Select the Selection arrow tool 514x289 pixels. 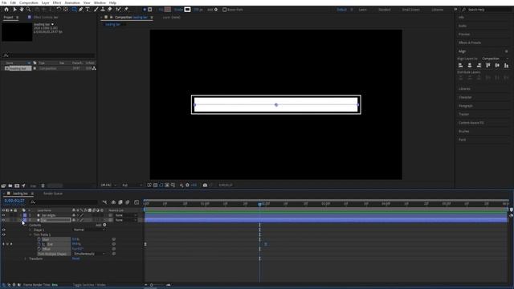[x=14, y=10]
